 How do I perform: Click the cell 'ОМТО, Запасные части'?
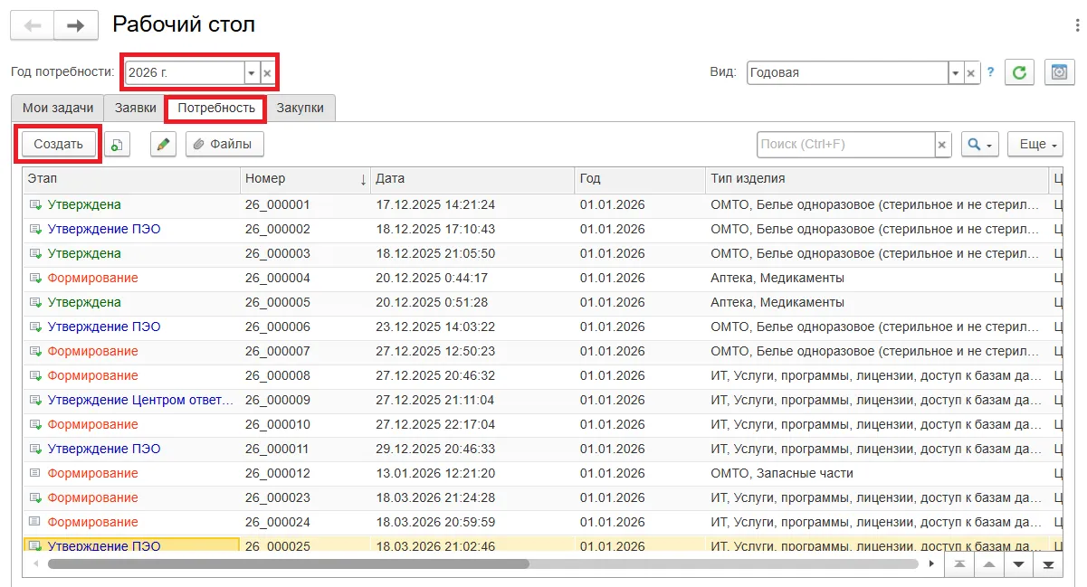[782, 473]
